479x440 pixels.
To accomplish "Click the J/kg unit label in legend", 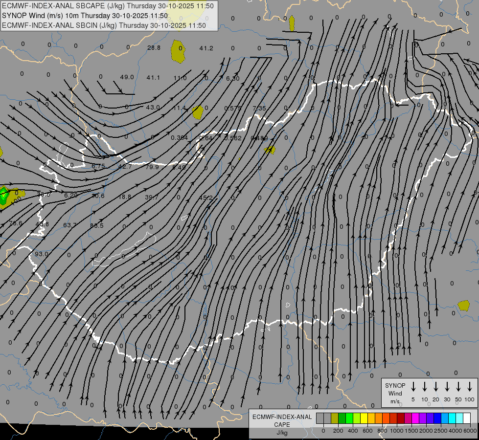I will point(282,433).
